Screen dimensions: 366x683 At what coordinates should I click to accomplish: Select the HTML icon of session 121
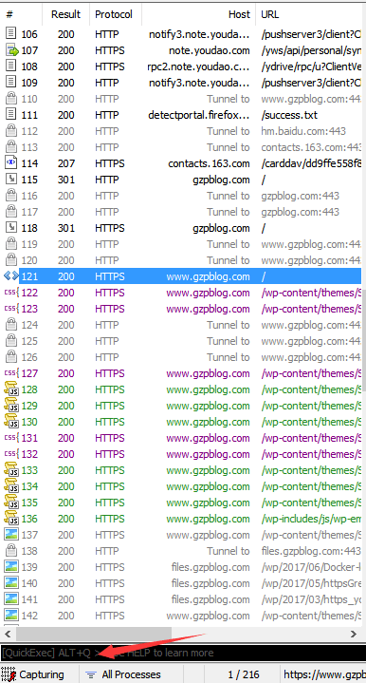(x=10, y=275)
